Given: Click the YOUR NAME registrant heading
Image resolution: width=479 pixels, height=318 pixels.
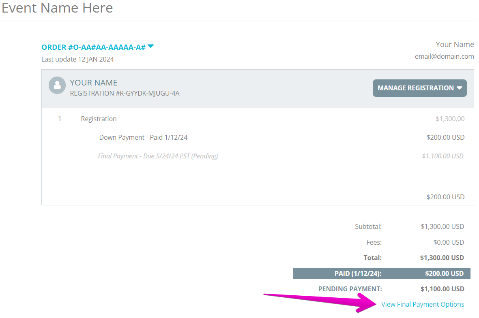Looking at the screenshot, I should (x=93, y=83).
